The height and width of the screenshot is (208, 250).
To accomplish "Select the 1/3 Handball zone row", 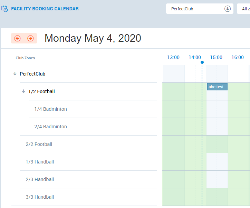I will (x=40, y=162).
